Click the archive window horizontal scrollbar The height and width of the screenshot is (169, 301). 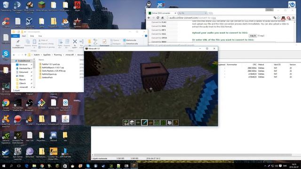click(x=192, y=155)
